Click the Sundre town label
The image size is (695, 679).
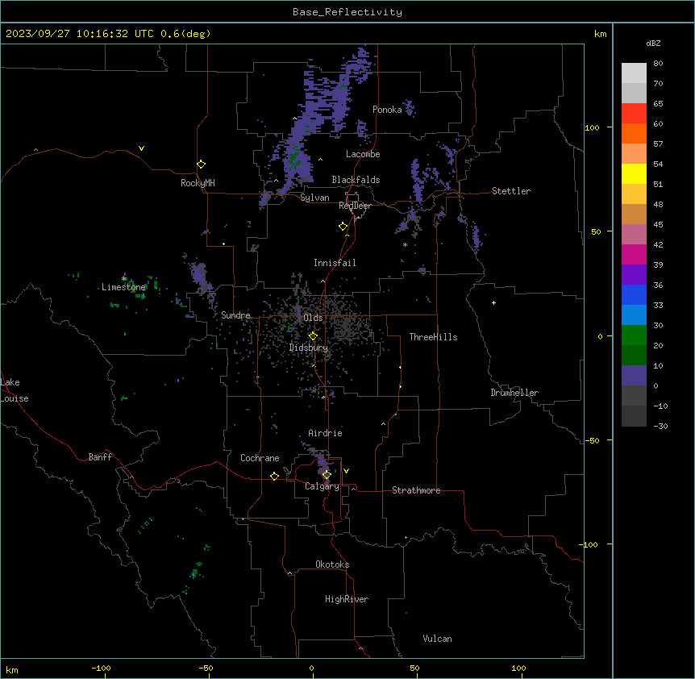[x=235, y=315]
